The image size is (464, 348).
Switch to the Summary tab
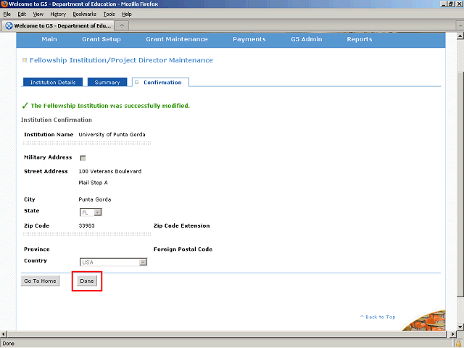pyautogui.click(x=107, y=82)
